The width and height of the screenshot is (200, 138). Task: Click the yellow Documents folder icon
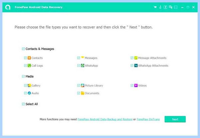click(x=83, y=93)
